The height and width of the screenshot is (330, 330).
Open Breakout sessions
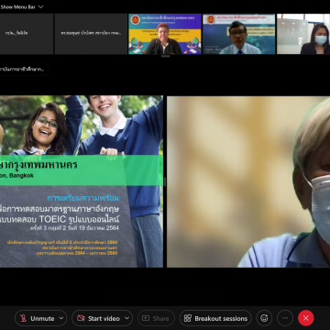coord(215,318)
